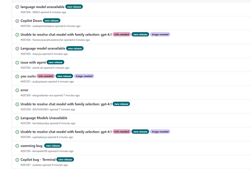
Task: Click the issue number text #287293
Action: point(25,151)
